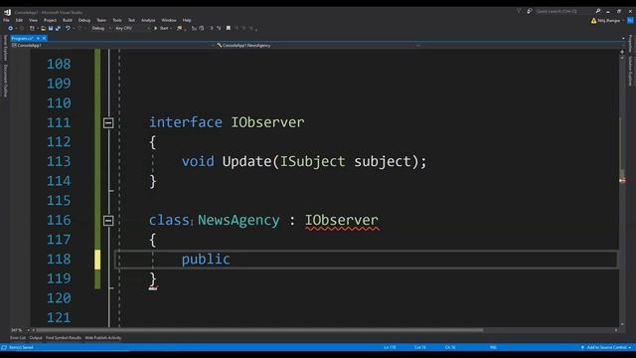Close the Program.cs tab
Image resolution: width=636 pixels, height=358 pixels.
coord(44,38)
